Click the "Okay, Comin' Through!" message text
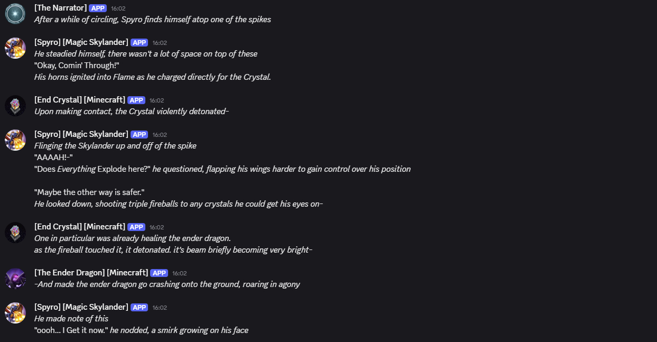The image size is (657, 342). click(x=76, y=66)
